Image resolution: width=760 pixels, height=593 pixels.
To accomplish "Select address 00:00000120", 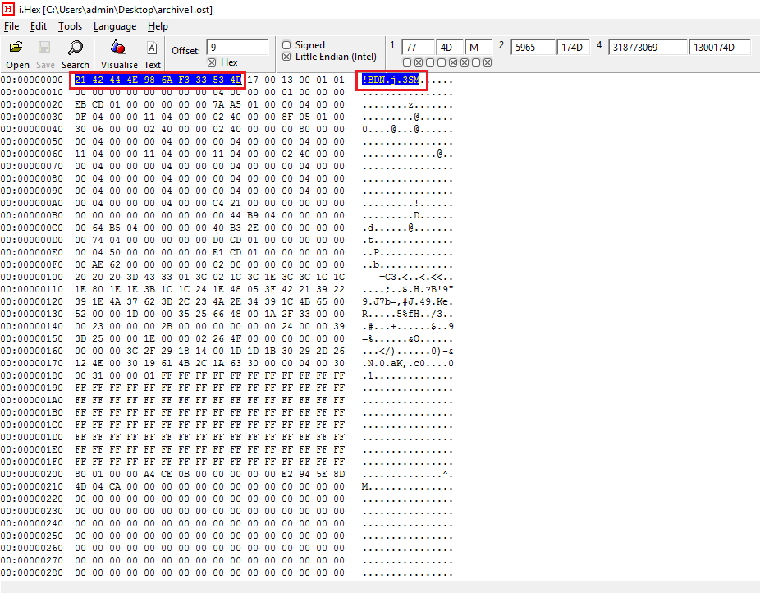I will click(x=32, y=301).
